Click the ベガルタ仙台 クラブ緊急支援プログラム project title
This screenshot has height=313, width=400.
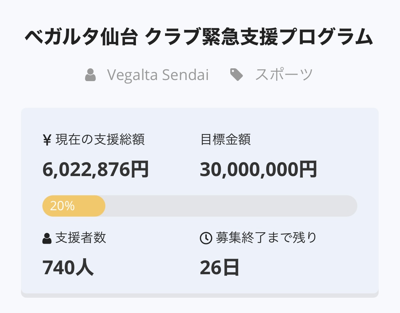(199, 37)
